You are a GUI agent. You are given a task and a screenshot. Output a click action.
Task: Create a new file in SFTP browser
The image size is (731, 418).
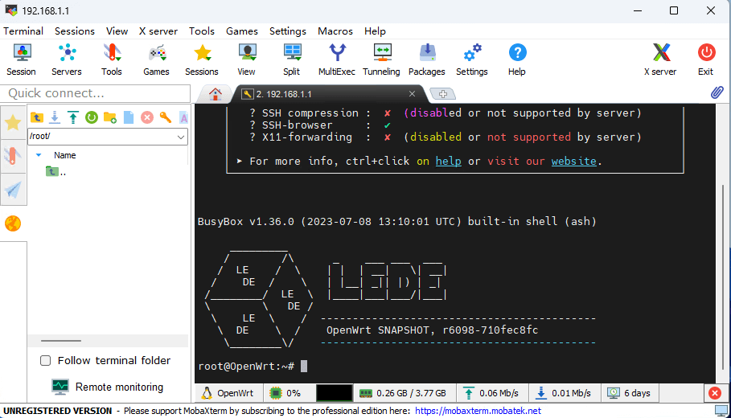pyautogui.click(x=129, y=117)
